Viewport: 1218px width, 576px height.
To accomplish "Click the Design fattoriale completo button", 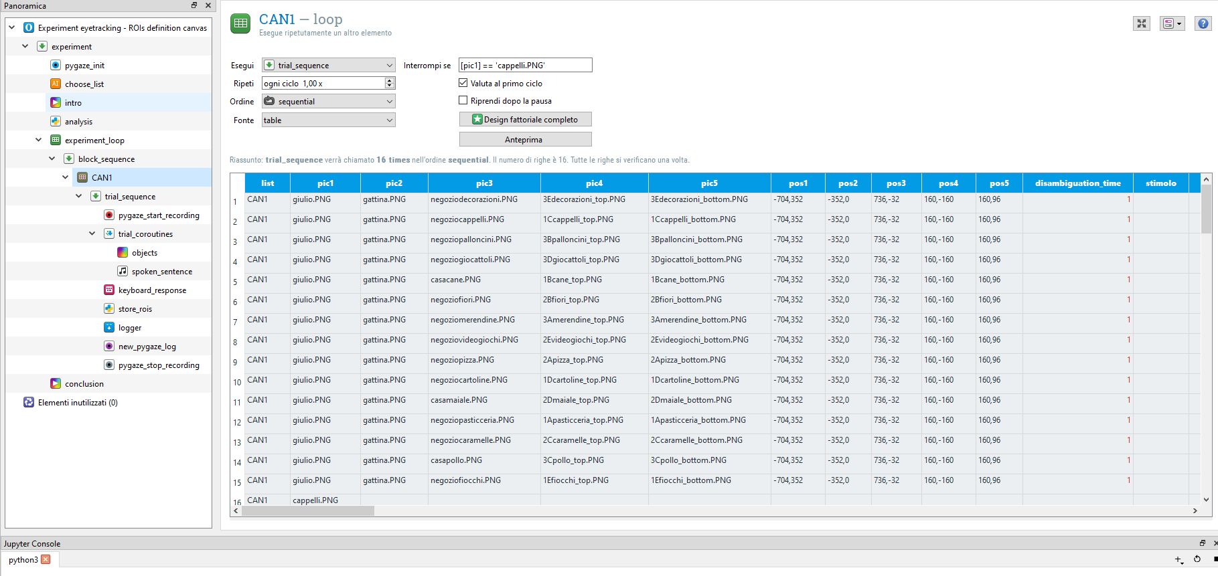I will coord(525,120).
